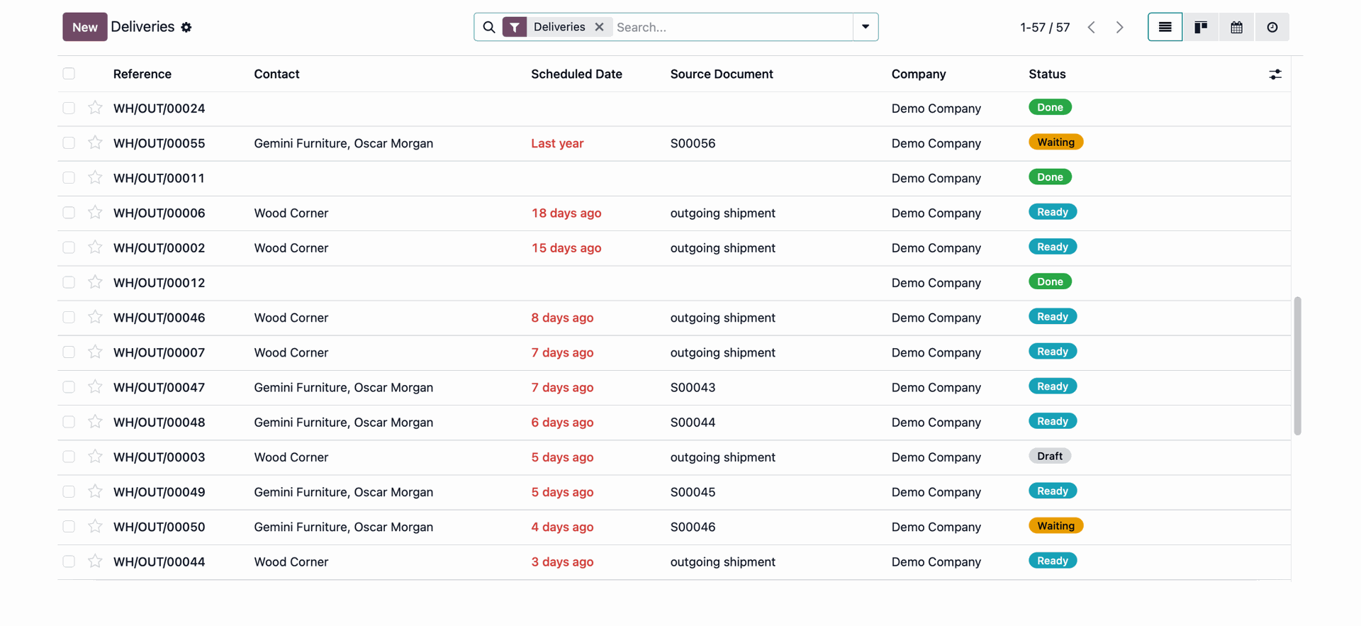
Task: Open Deliveries settings gear menu
Action: [x=186, y=28]
